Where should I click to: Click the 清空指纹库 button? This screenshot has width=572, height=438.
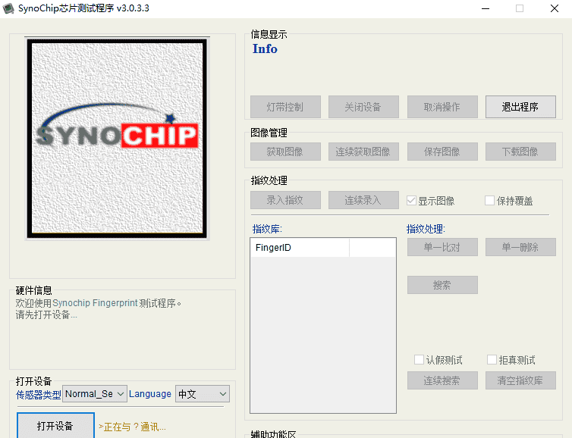[520, 380]
